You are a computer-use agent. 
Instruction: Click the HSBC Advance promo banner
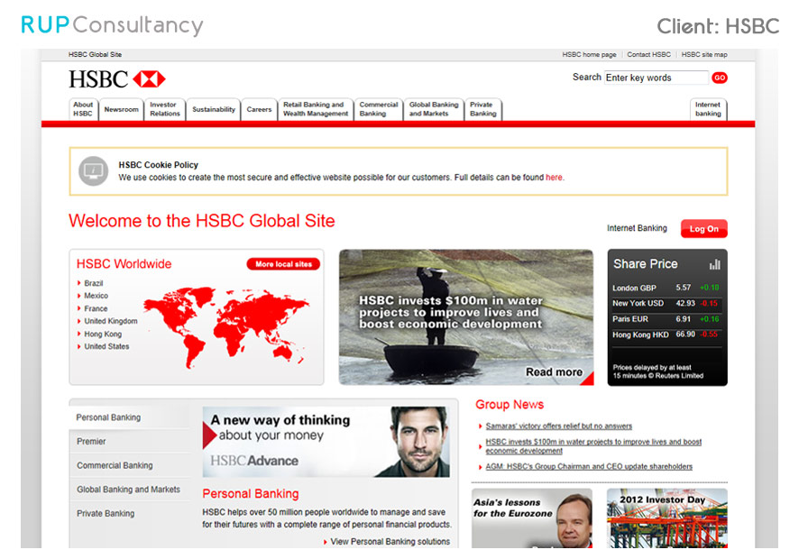tap(326, 442)
